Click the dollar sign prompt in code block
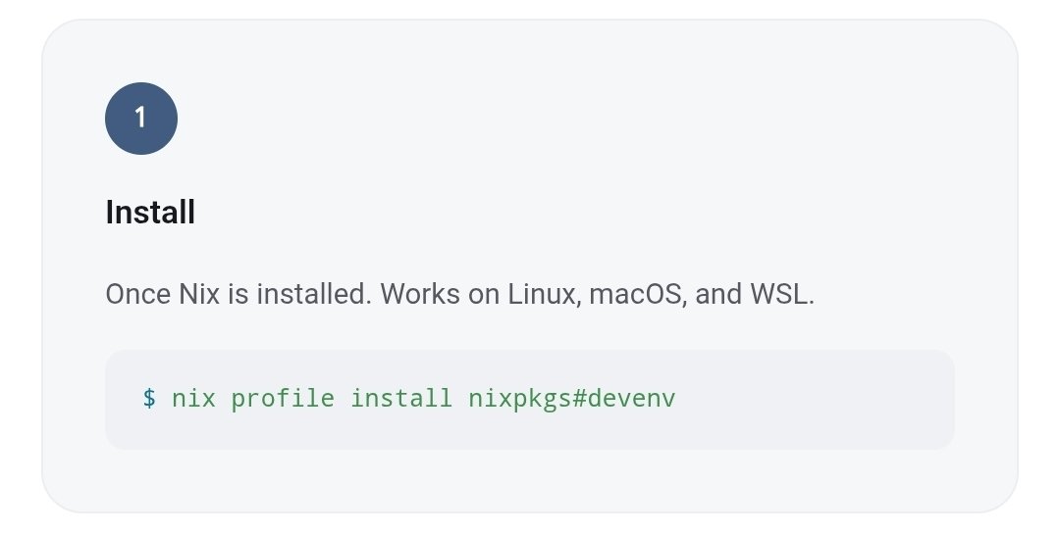Viewport: 1060px width, 533px height. pyautogui.click(x=149, y=398)
